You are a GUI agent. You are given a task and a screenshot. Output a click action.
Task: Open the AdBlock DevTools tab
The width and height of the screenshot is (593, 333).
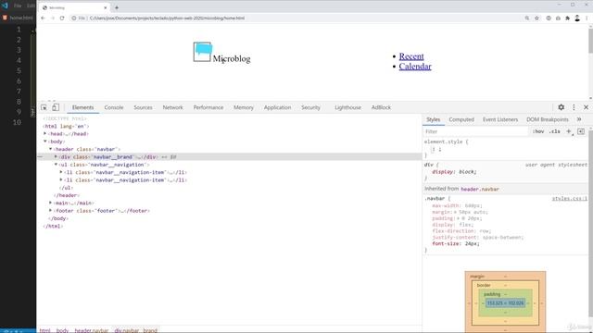click(x=381, y=107)
